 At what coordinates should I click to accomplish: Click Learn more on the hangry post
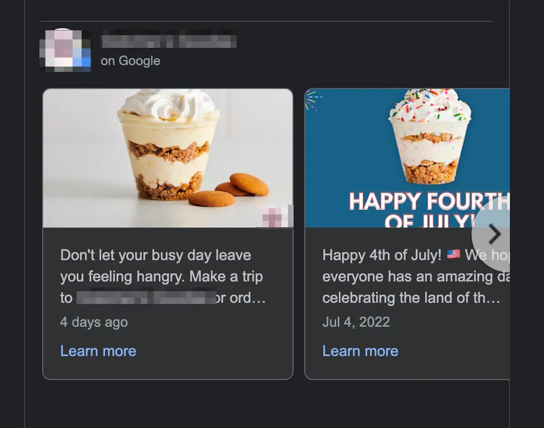point(98,351)
